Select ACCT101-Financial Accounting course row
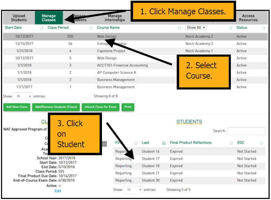 135,65
